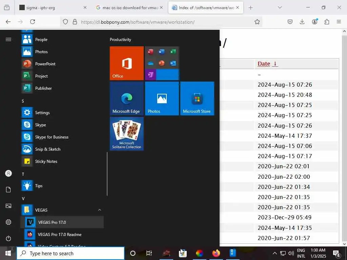The height and width of the screenshot is (260, 347).
Task: List all tabs dropdown arrow
Action: point(280,7)
